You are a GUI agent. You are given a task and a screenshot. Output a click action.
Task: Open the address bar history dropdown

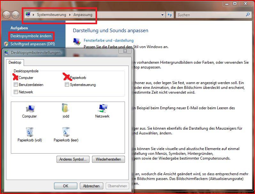[162, 15]
